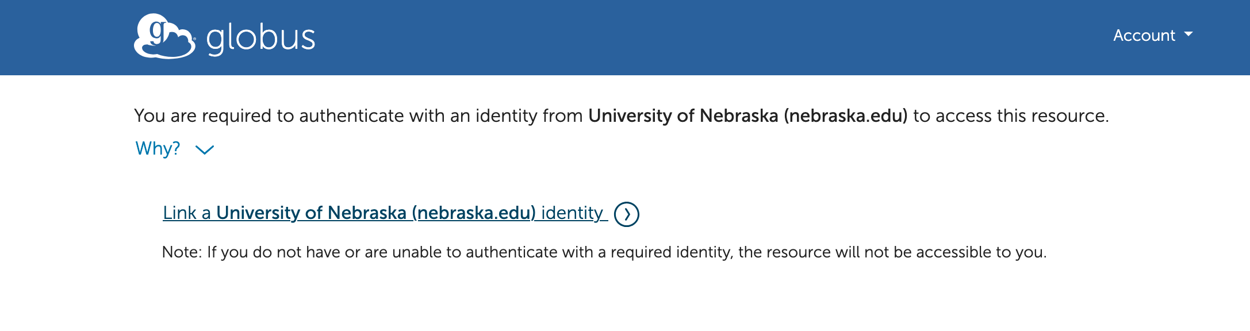Click the globus wordmark text in header

pyautogui.click(x=260, y=39)
